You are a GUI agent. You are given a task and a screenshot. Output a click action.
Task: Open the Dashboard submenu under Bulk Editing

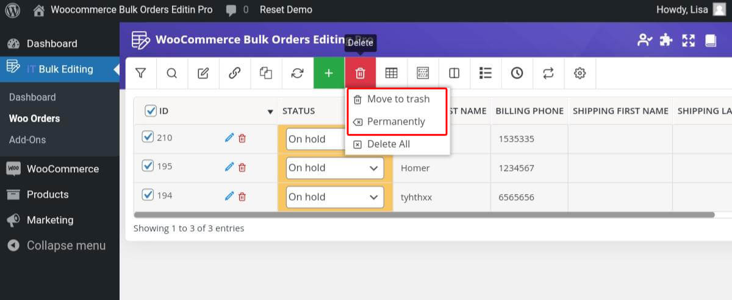[x=32, y=97]
